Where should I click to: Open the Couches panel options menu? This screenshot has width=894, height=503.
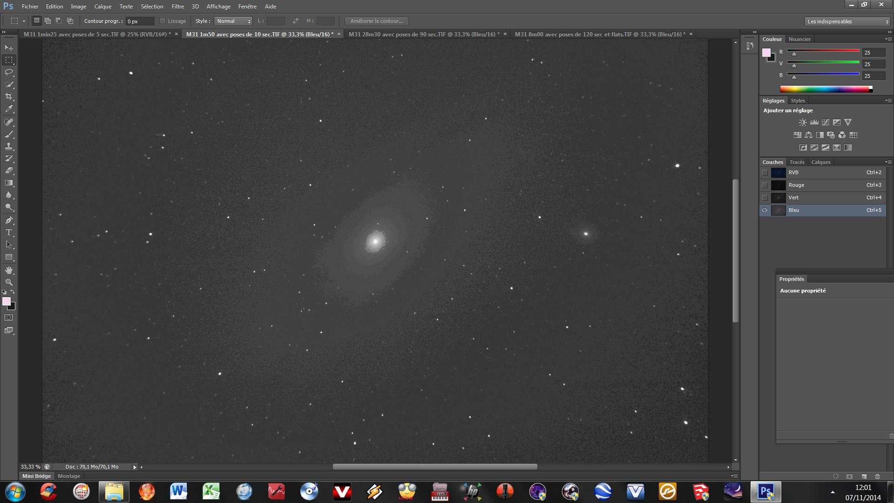(888, 162)
